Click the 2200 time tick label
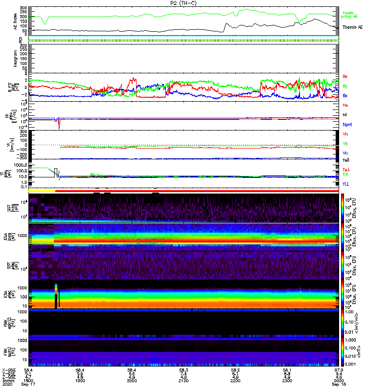 pos(235,381)
